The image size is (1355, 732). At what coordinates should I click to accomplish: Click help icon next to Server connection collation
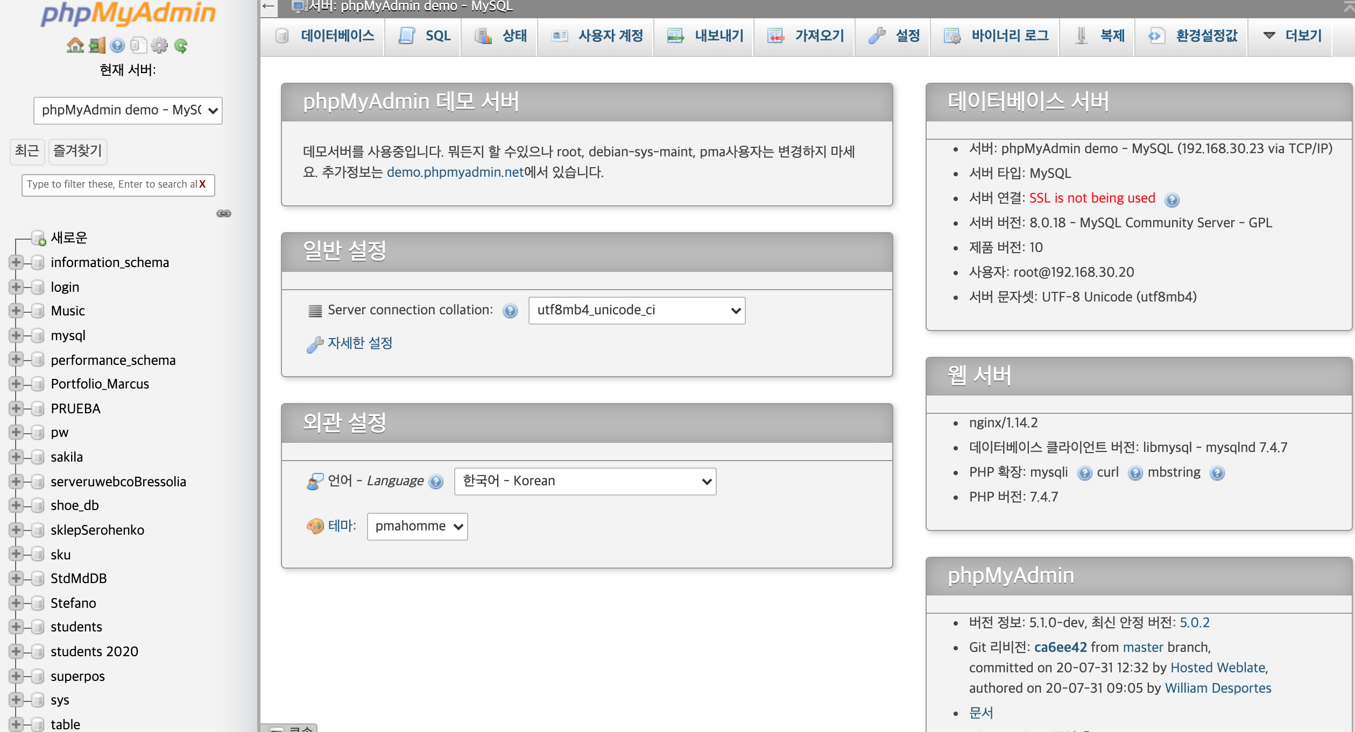(510, 311)
